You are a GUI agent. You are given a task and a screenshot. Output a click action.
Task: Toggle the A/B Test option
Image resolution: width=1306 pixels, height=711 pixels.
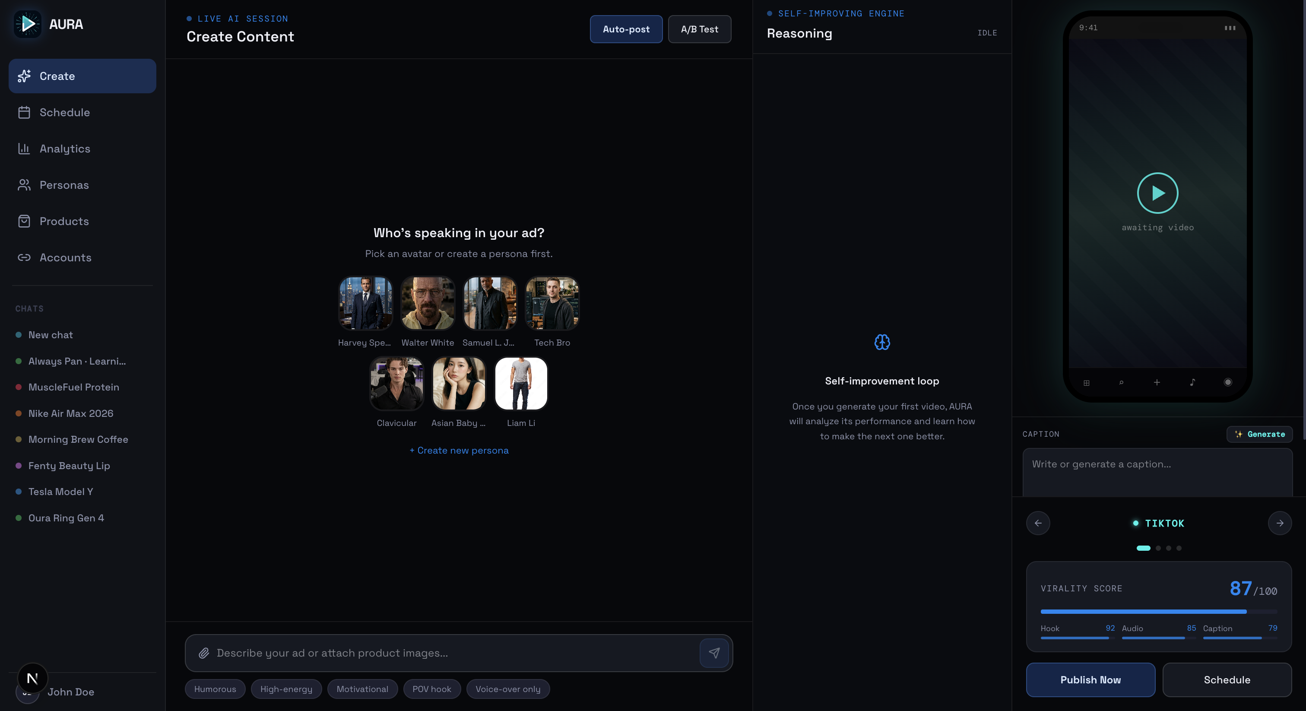[699, 29]
